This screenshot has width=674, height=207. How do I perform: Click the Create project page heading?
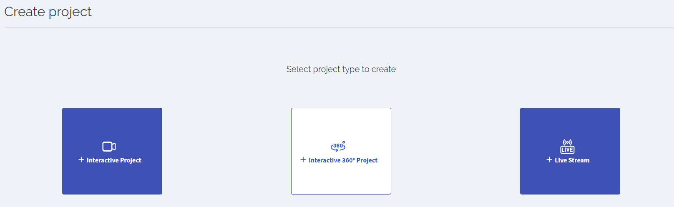[x=48, y=12]
